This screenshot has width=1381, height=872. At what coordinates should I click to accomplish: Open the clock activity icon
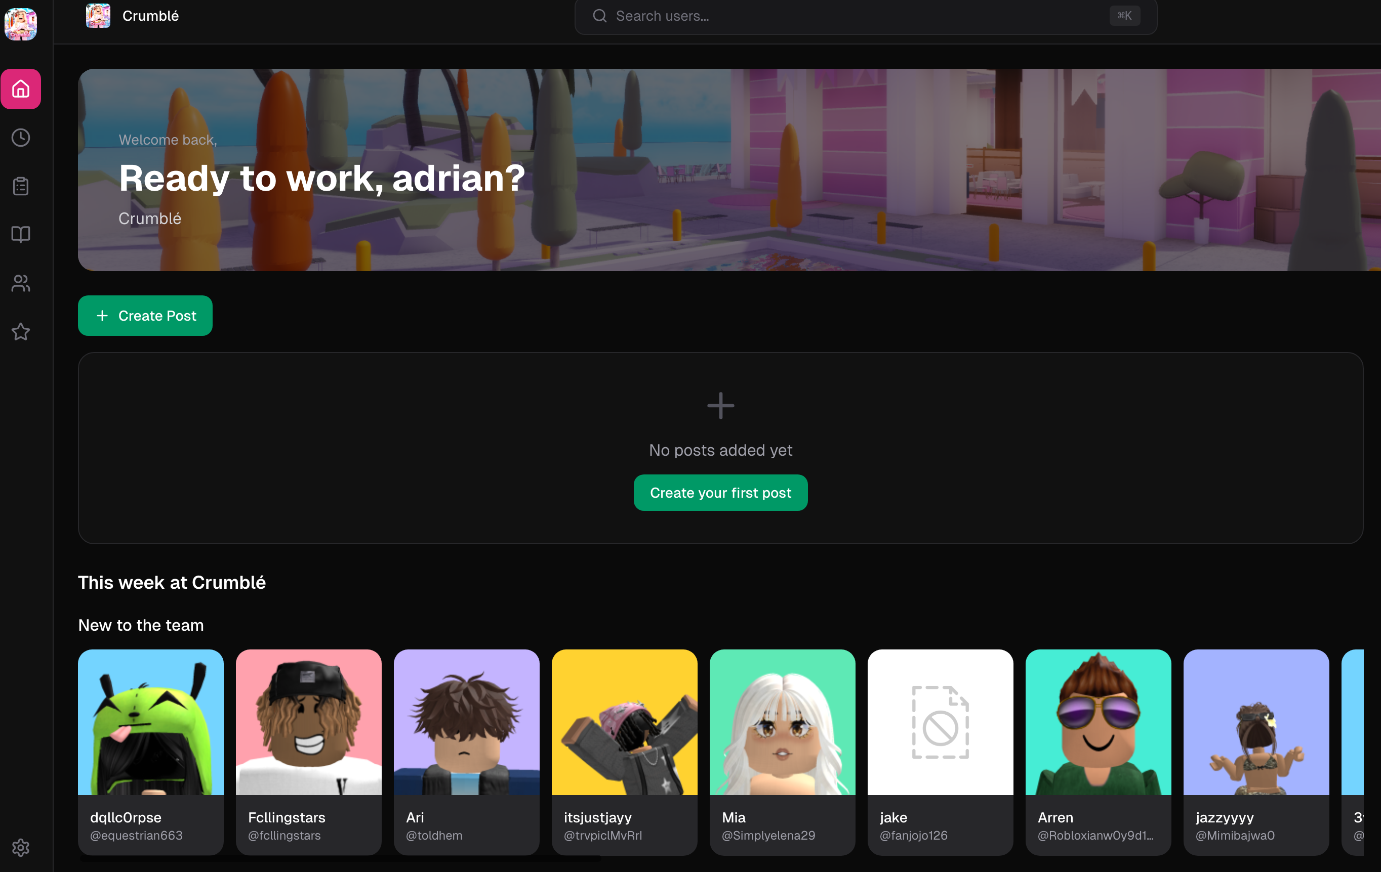21,138
